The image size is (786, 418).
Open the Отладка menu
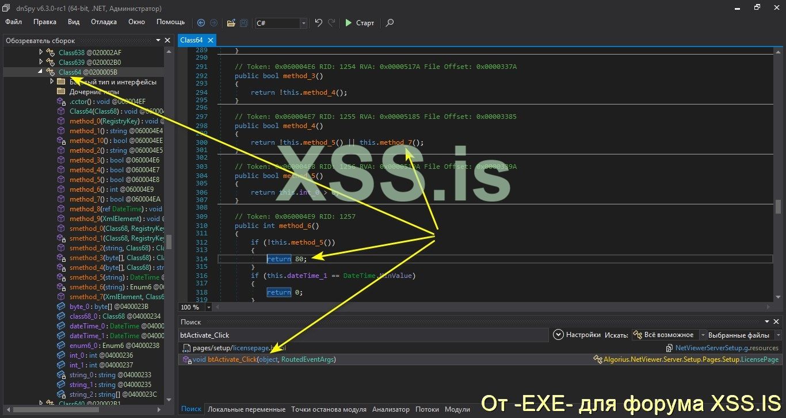104,22
